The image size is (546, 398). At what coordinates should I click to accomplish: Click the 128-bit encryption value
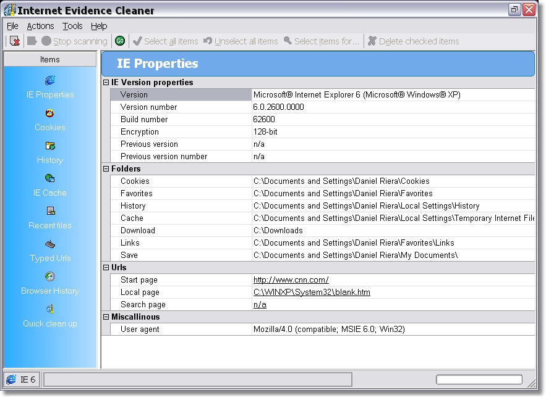coord(265,131)
